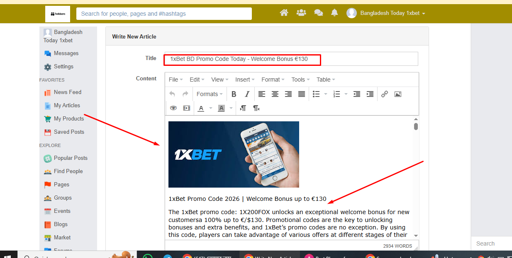Viewport: 512px width, 258px height.
Task: Go to the home feed icon
Action: pyautogui.click(x=284, y=13)
